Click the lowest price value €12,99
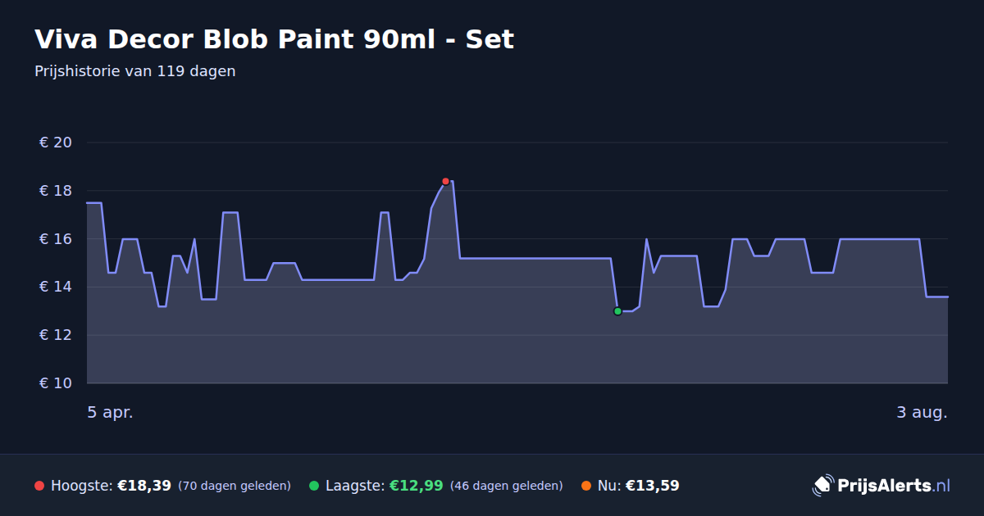Image resolution: width=984 pixels, height=516 pixels. (x=417, y=486)
